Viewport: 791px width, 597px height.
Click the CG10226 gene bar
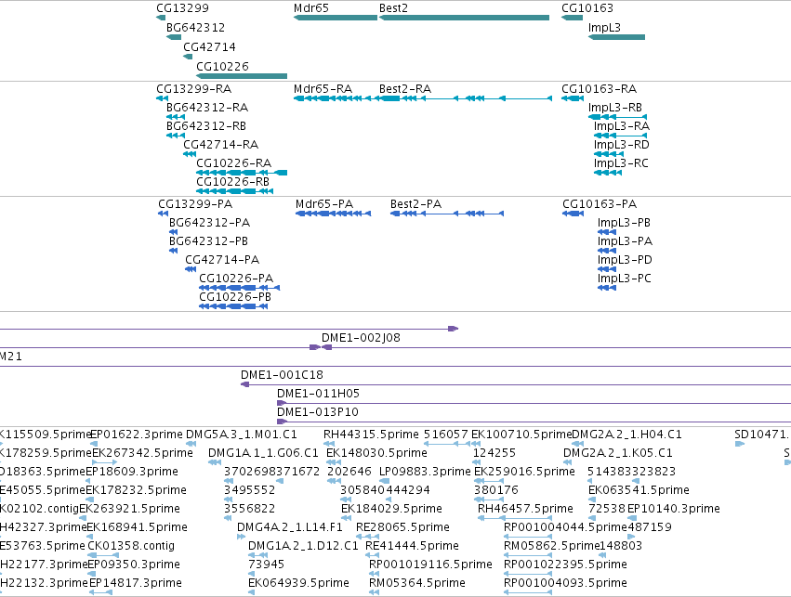(242, 76)
